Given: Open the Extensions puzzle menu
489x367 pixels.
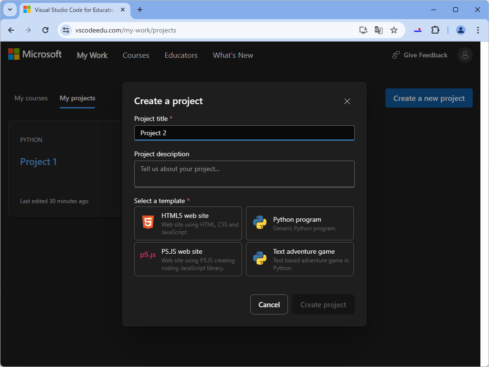Looking at the screenshot, I should (436, 30).
